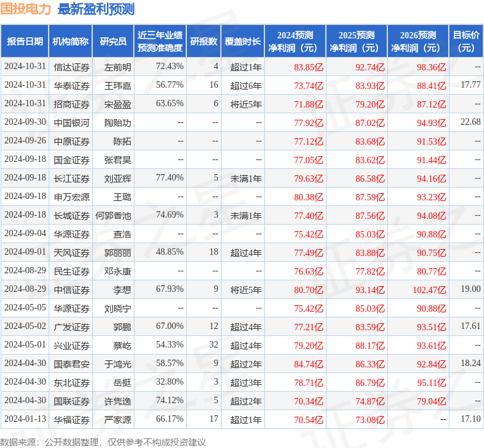Click 国金证券 institution cell
This screenshot has width=484, height=448.
[x=72, y=159]
